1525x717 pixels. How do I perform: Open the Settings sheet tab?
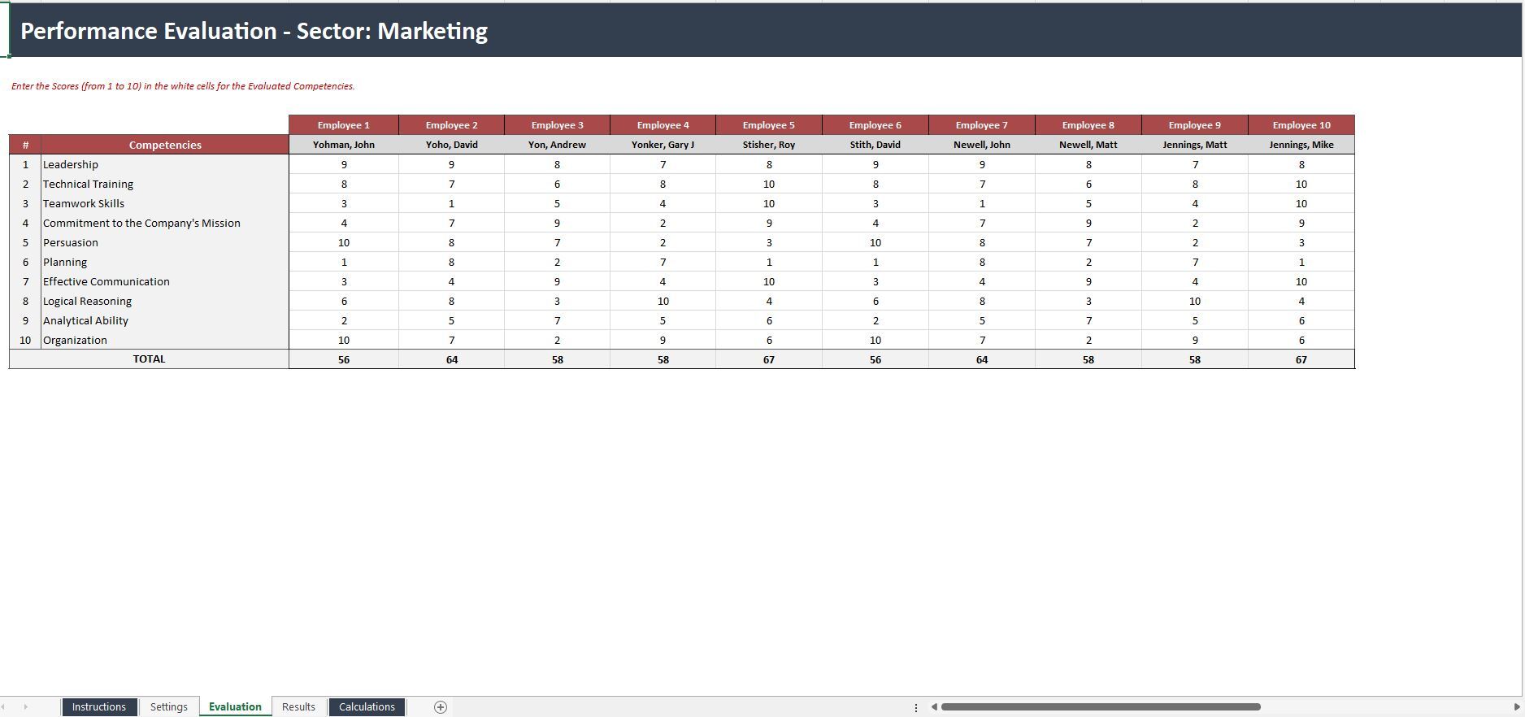[x=169, y=707]
